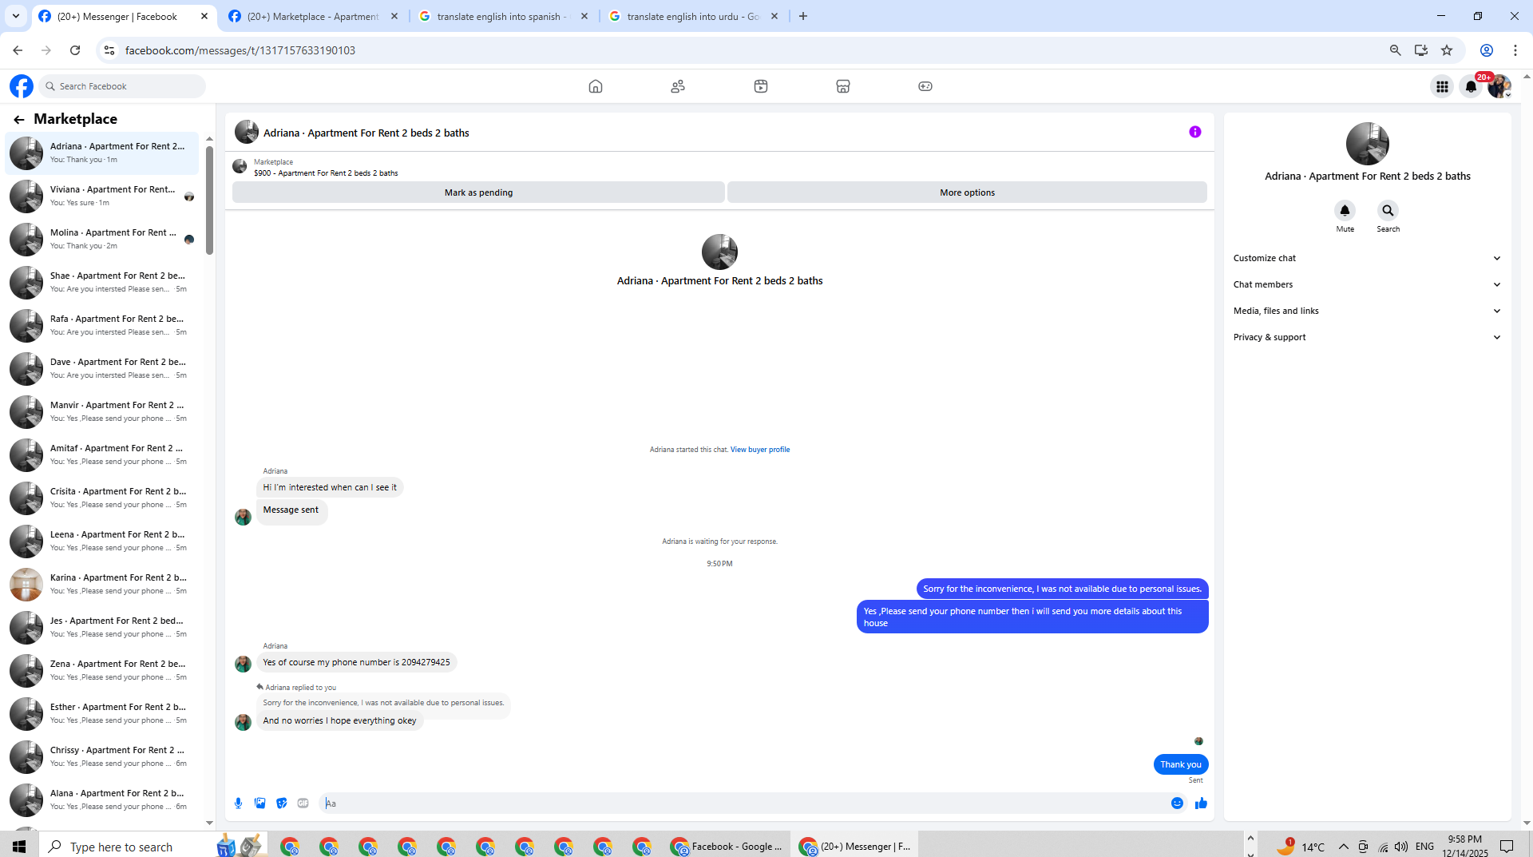Open Zena conversation in chat list
This screenshot has width=1533, height=857.
[102, 670]
